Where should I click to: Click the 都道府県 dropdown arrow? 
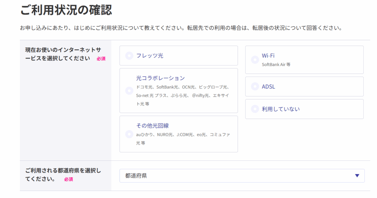click(x=357, y=176)
